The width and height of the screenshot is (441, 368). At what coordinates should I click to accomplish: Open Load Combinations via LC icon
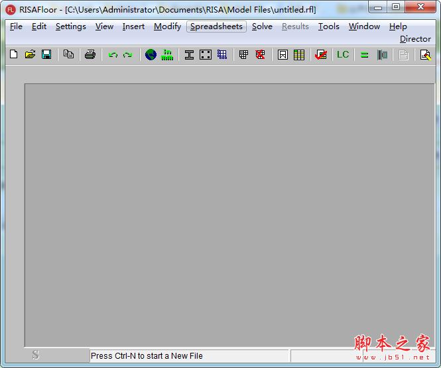(343, 54)
